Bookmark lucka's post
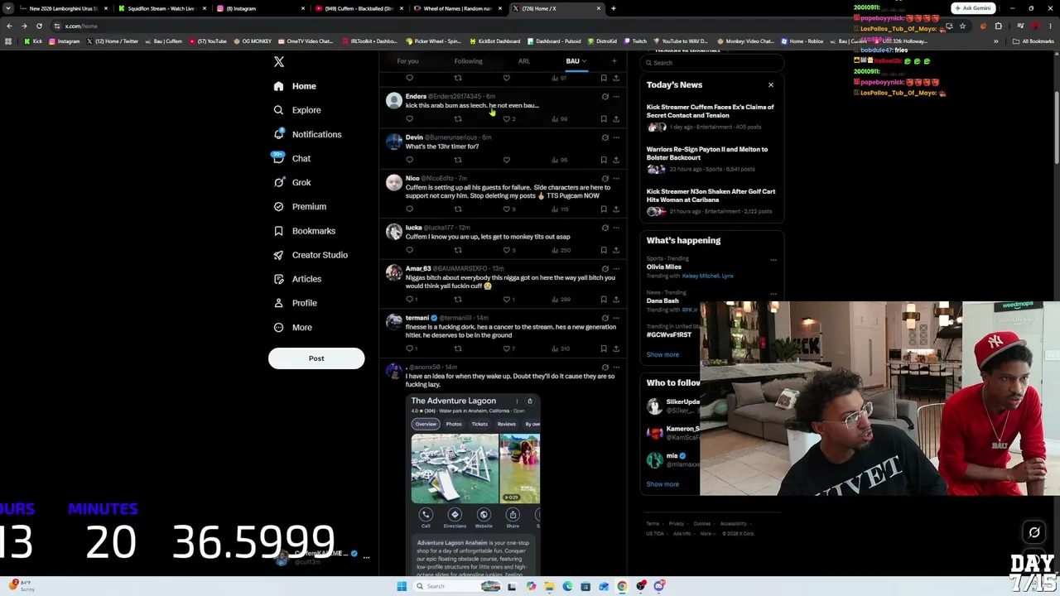The height and width of the screenshot is (596, 1060). pos(604,250)
